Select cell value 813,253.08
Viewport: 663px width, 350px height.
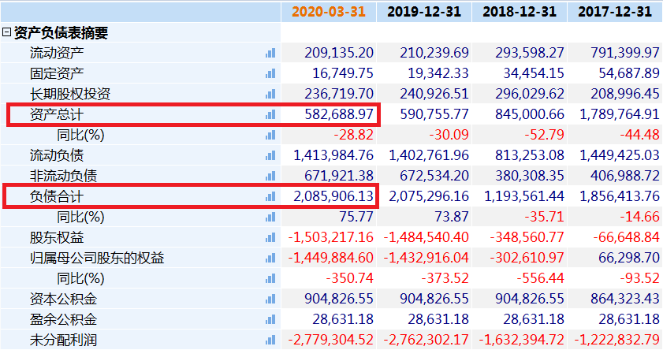click(x=530, y=155)
